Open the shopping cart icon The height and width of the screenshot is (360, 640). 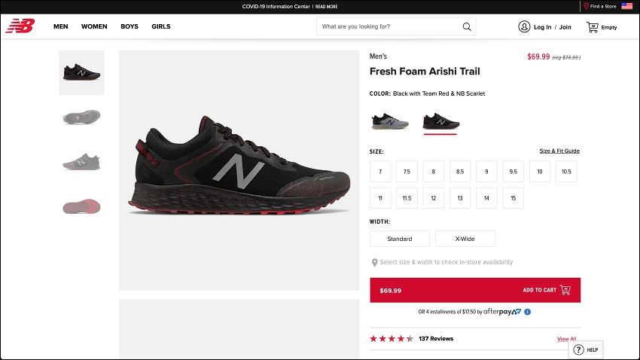593,27
